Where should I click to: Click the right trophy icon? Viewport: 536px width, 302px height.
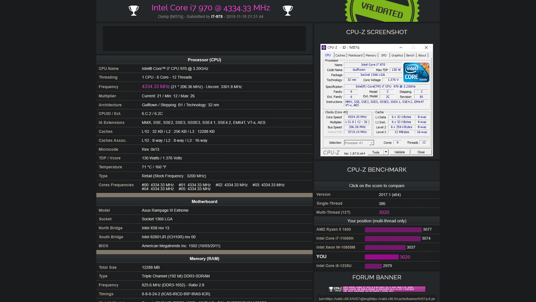(x=288, y=11)
